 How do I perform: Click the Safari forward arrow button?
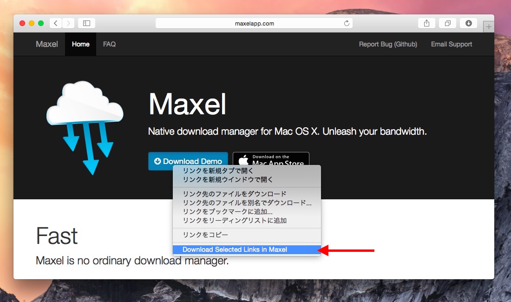pos(68,23)
